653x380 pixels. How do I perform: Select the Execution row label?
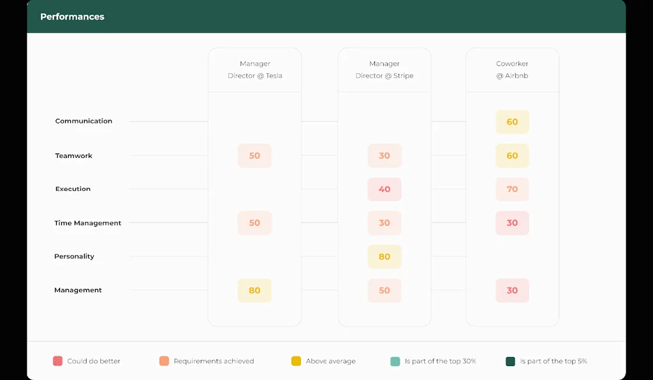pyautogui.click(x=73, y=189)
